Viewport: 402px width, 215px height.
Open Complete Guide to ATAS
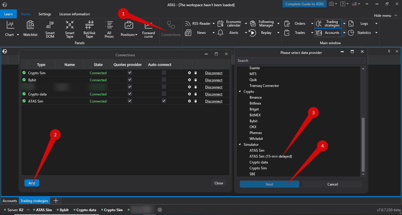304,4
